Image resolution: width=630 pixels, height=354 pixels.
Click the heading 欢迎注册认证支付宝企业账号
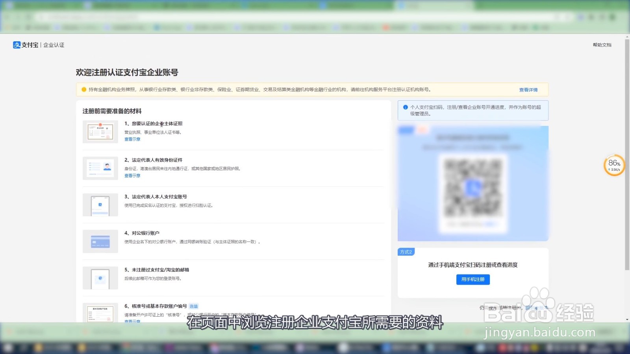click(x=127, y=72)
